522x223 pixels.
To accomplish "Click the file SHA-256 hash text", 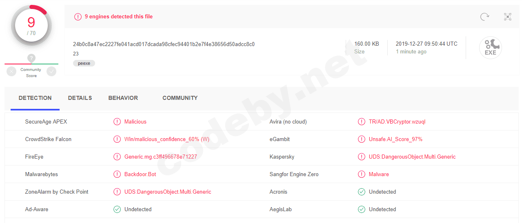I will (x=164, y=44).
